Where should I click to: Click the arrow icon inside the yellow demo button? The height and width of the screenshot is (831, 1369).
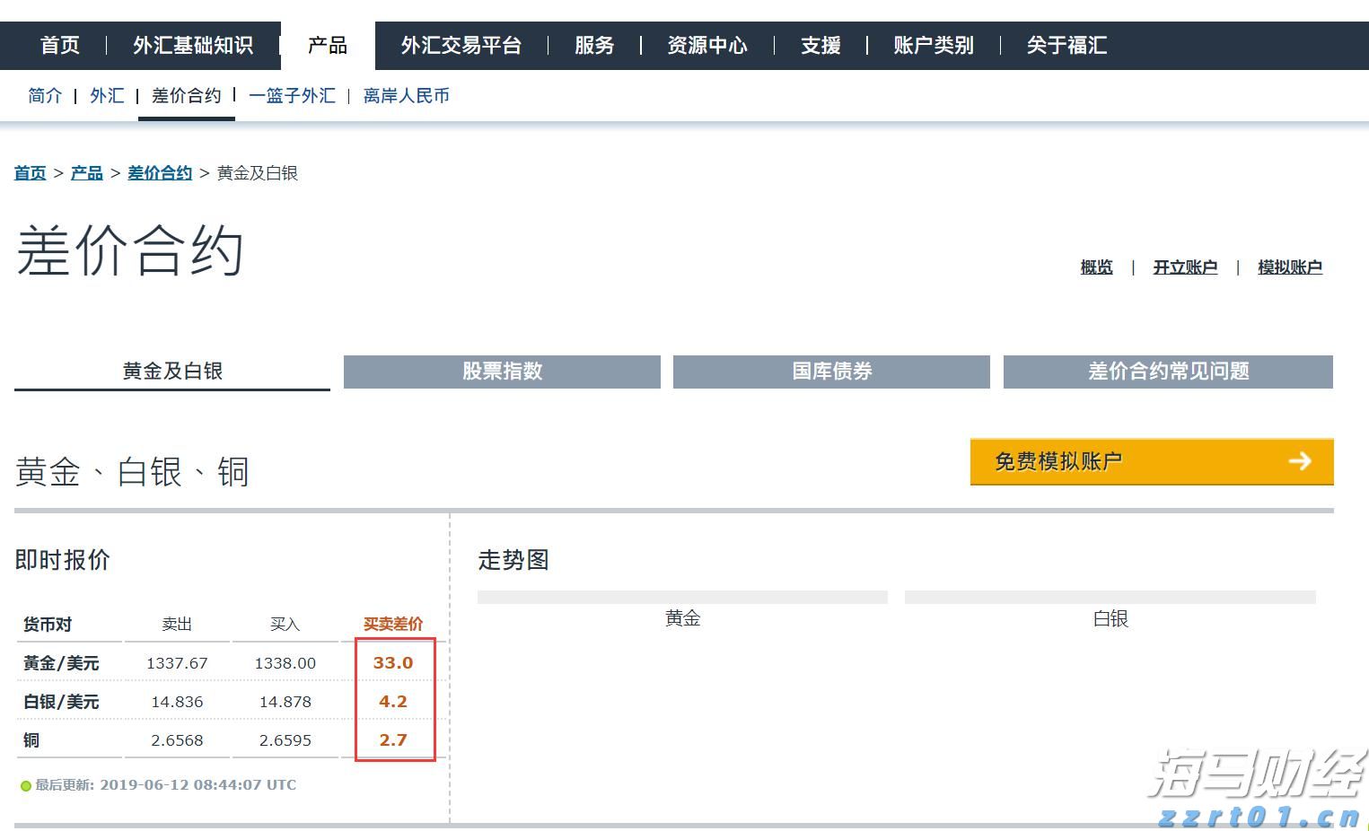coord(1299,461)
